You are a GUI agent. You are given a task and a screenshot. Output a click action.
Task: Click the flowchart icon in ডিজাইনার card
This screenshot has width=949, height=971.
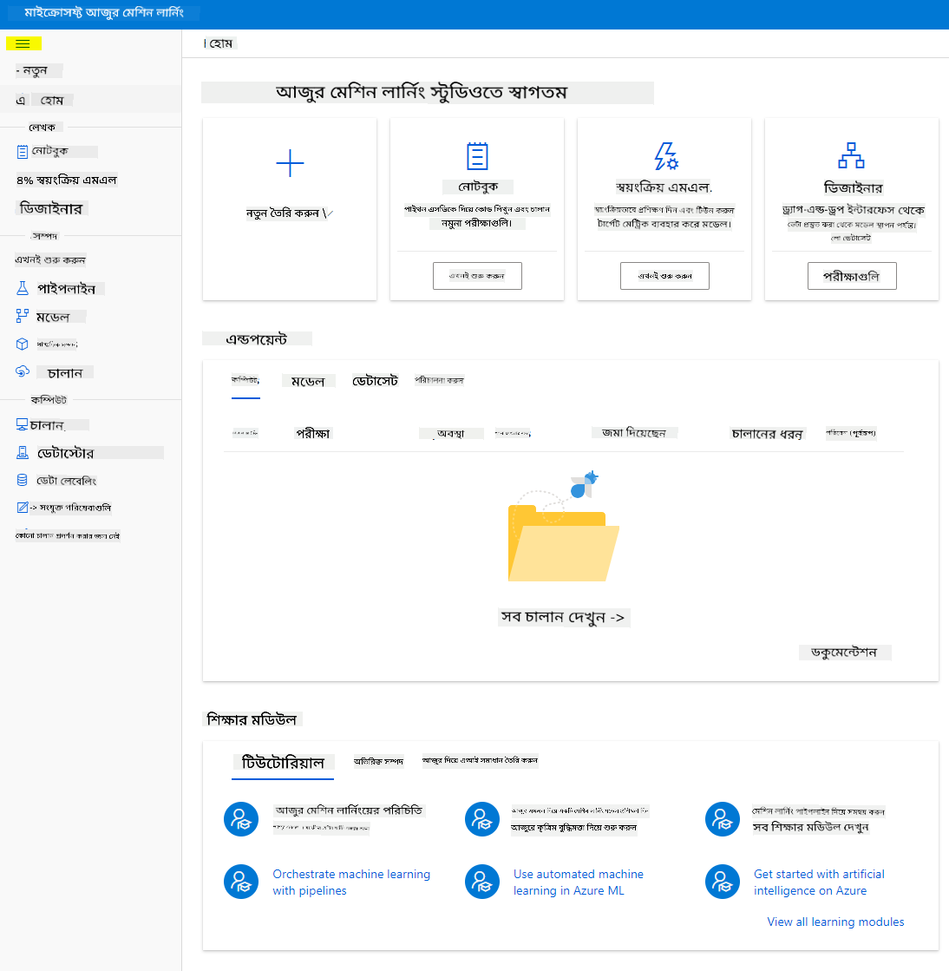click(x=851, y=155)
